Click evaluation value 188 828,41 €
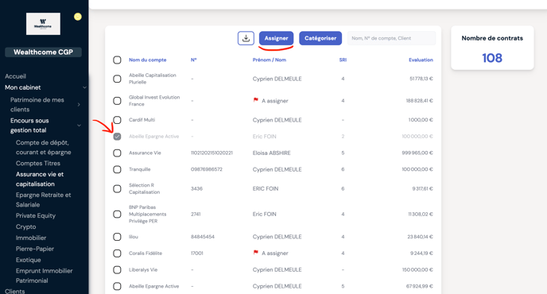547x294 pixels. point(419,101)
